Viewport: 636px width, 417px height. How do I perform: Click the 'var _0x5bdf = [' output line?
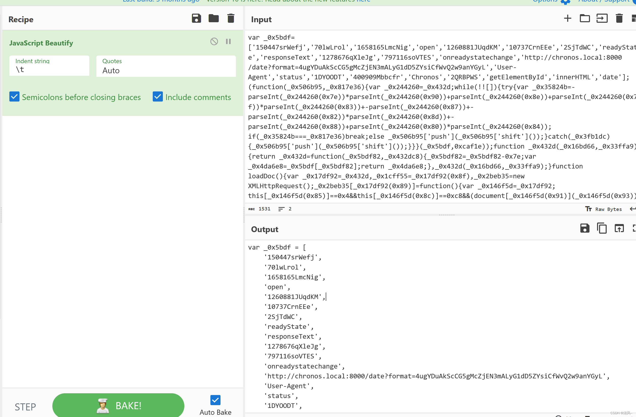click(277, 248)
